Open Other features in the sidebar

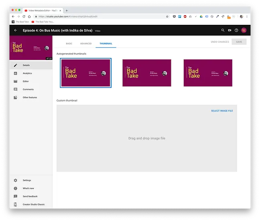[29, 97]
